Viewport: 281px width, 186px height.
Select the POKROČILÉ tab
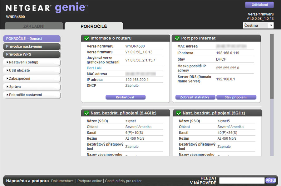click(94, 26)
